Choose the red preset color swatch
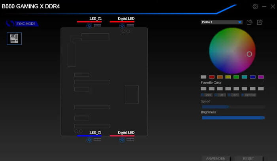This screenshot has height=161, width=277. (212, 77)
